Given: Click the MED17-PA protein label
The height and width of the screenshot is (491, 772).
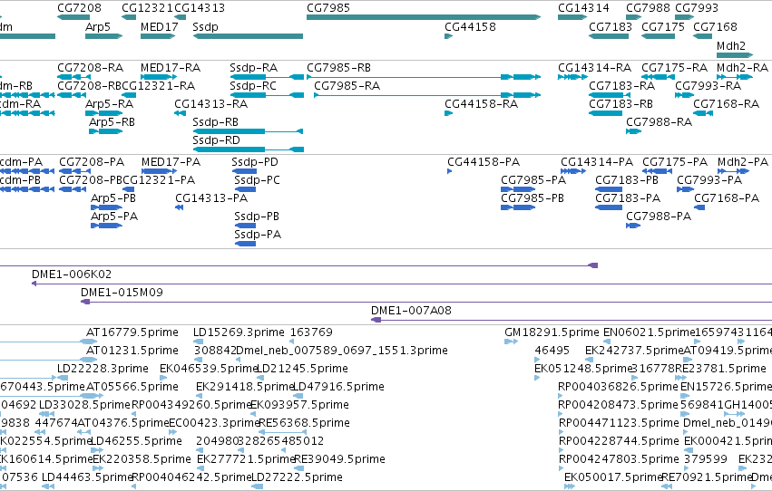Looking at the screenshot, I should click(171, 161).
